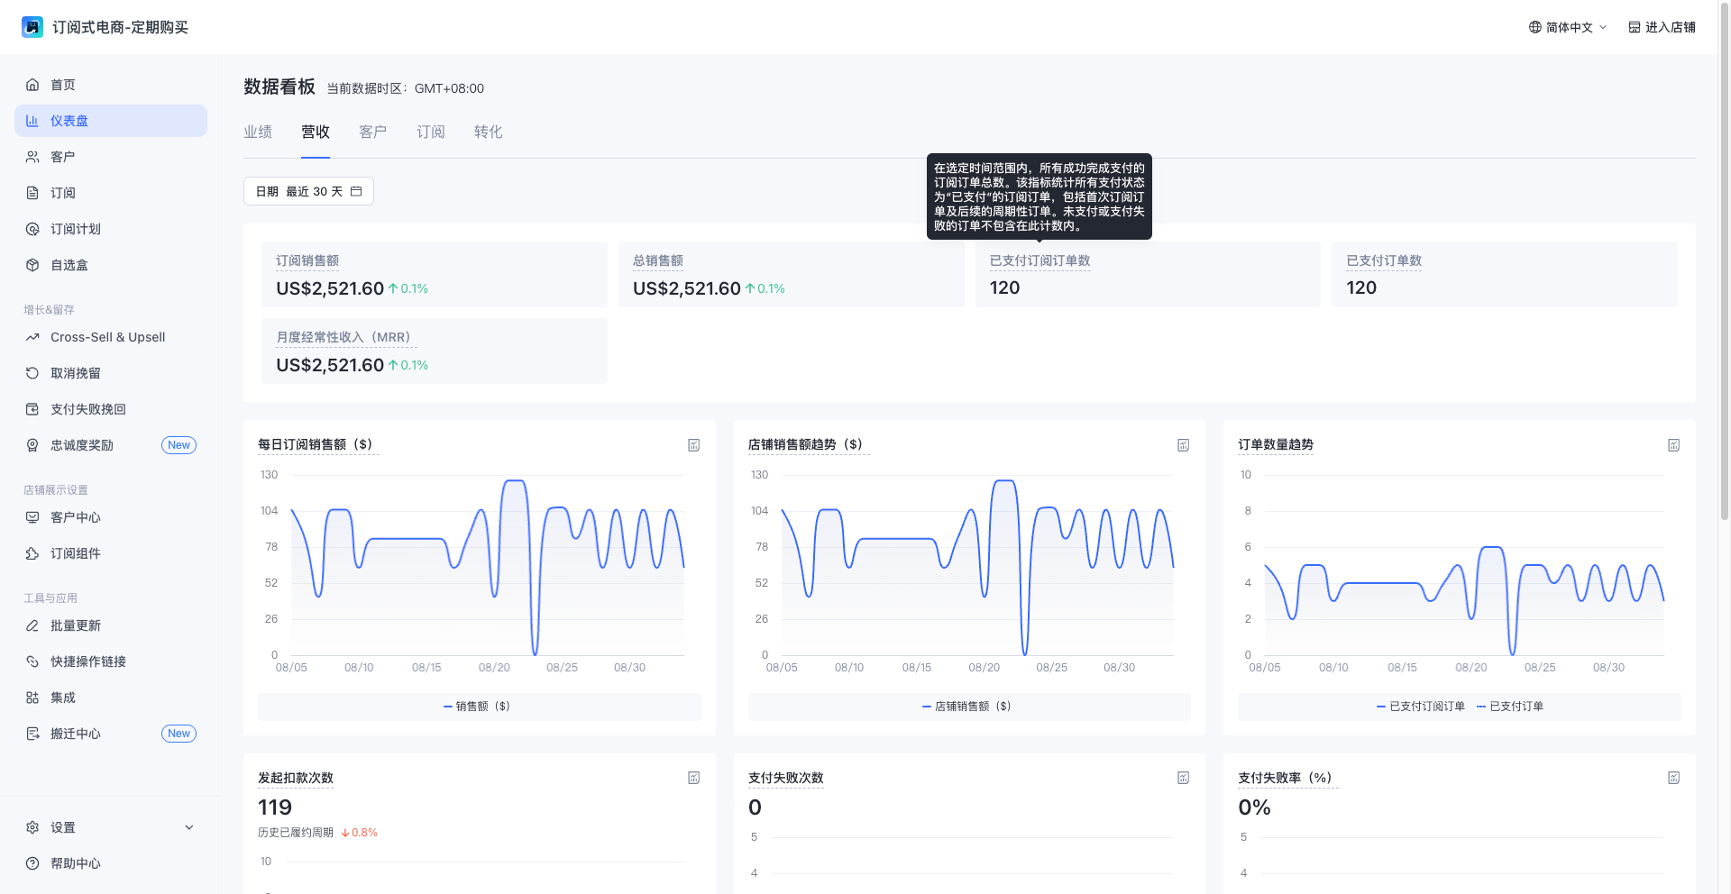The height and width of the screenshot is (894, 1731).
Task: Open report icon on 支付失败次数 card
Action: click(x=1184, y=778)
